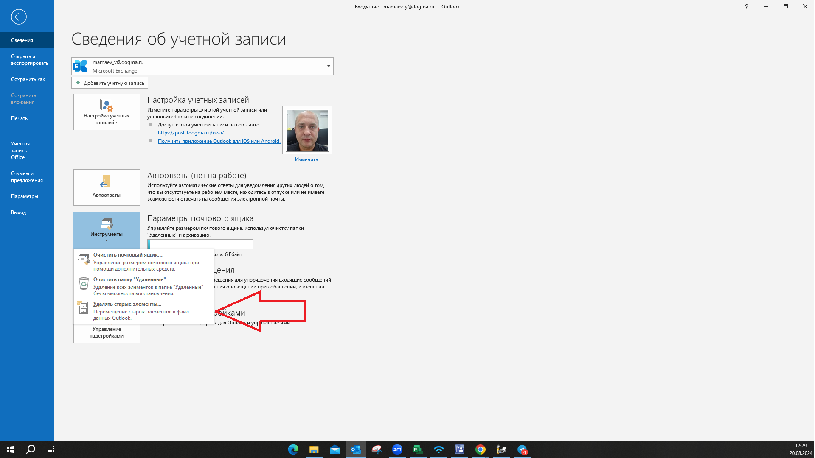Click 'Управление надстройками' button

pyautogui.click(x=107, y=333)
